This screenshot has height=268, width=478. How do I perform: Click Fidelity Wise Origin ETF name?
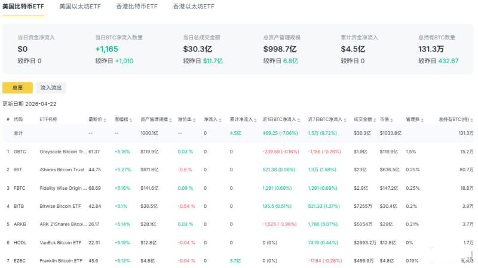63,188
